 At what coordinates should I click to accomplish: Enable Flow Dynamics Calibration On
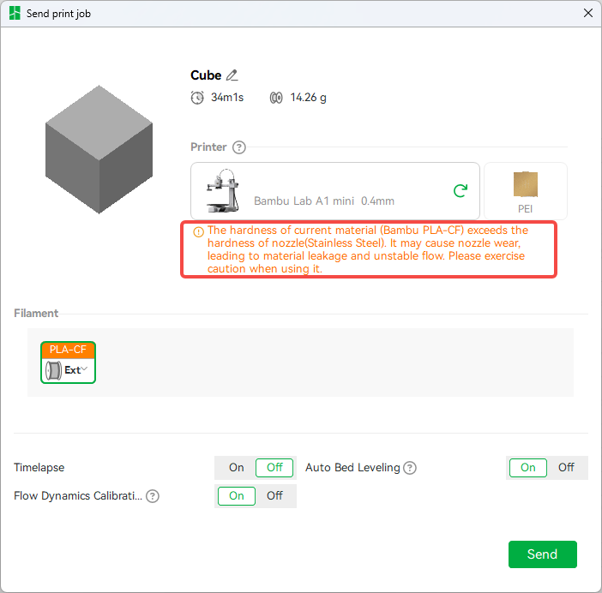click(236, 496)
